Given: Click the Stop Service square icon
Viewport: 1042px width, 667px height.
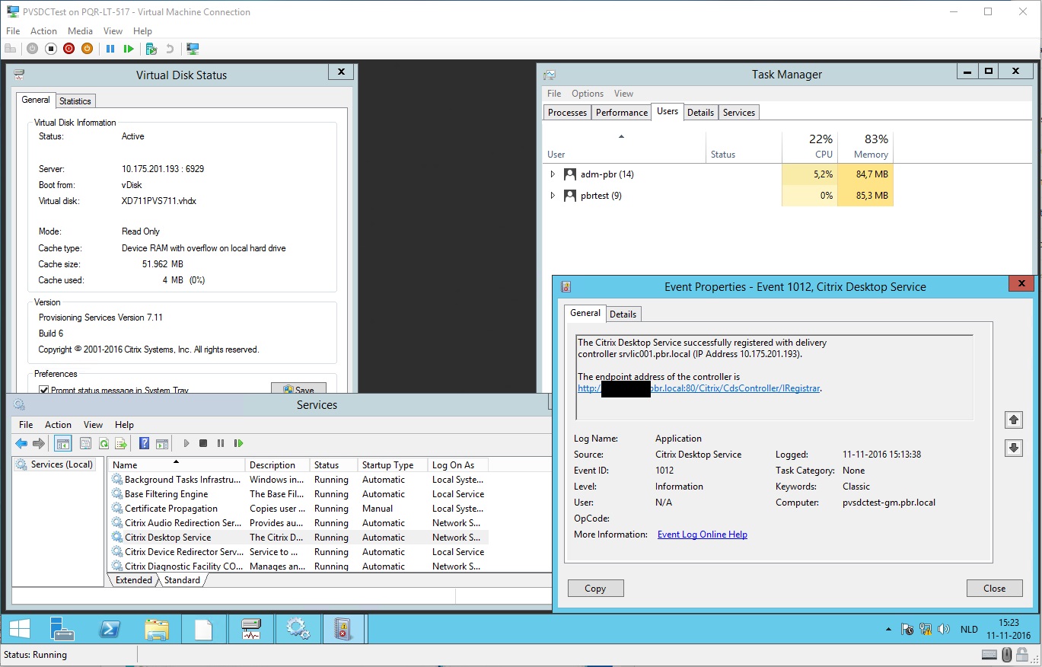Looking at the screenshot, I should tap(203, 443).
